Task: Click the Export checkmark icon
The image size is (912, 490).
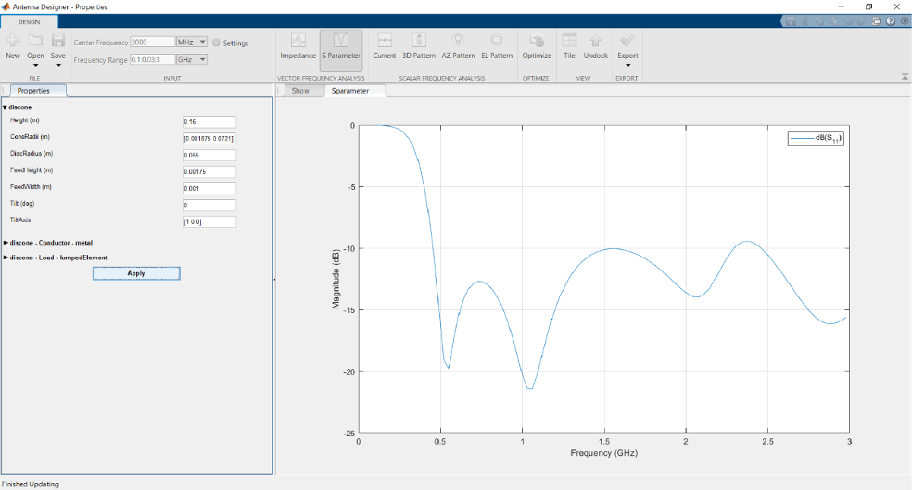Action: click(628, 40)
